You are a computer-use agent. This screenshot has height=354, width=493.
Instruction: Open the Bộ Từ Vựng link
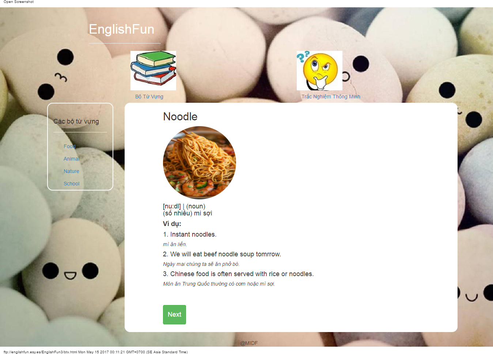click(149, 97)
